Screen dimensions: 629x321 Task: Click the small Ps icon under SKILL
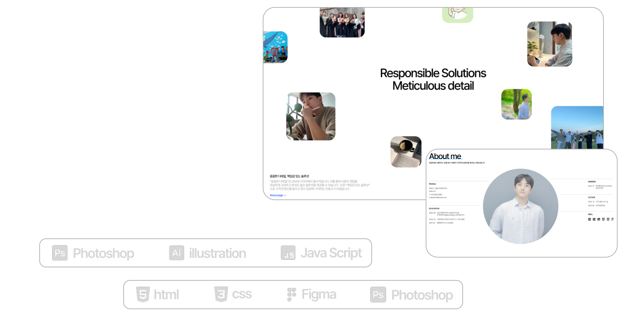589,219
